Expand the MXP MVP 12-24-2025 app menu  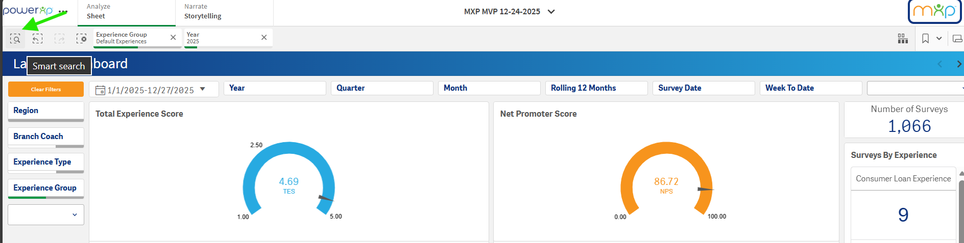pos(551,12)
